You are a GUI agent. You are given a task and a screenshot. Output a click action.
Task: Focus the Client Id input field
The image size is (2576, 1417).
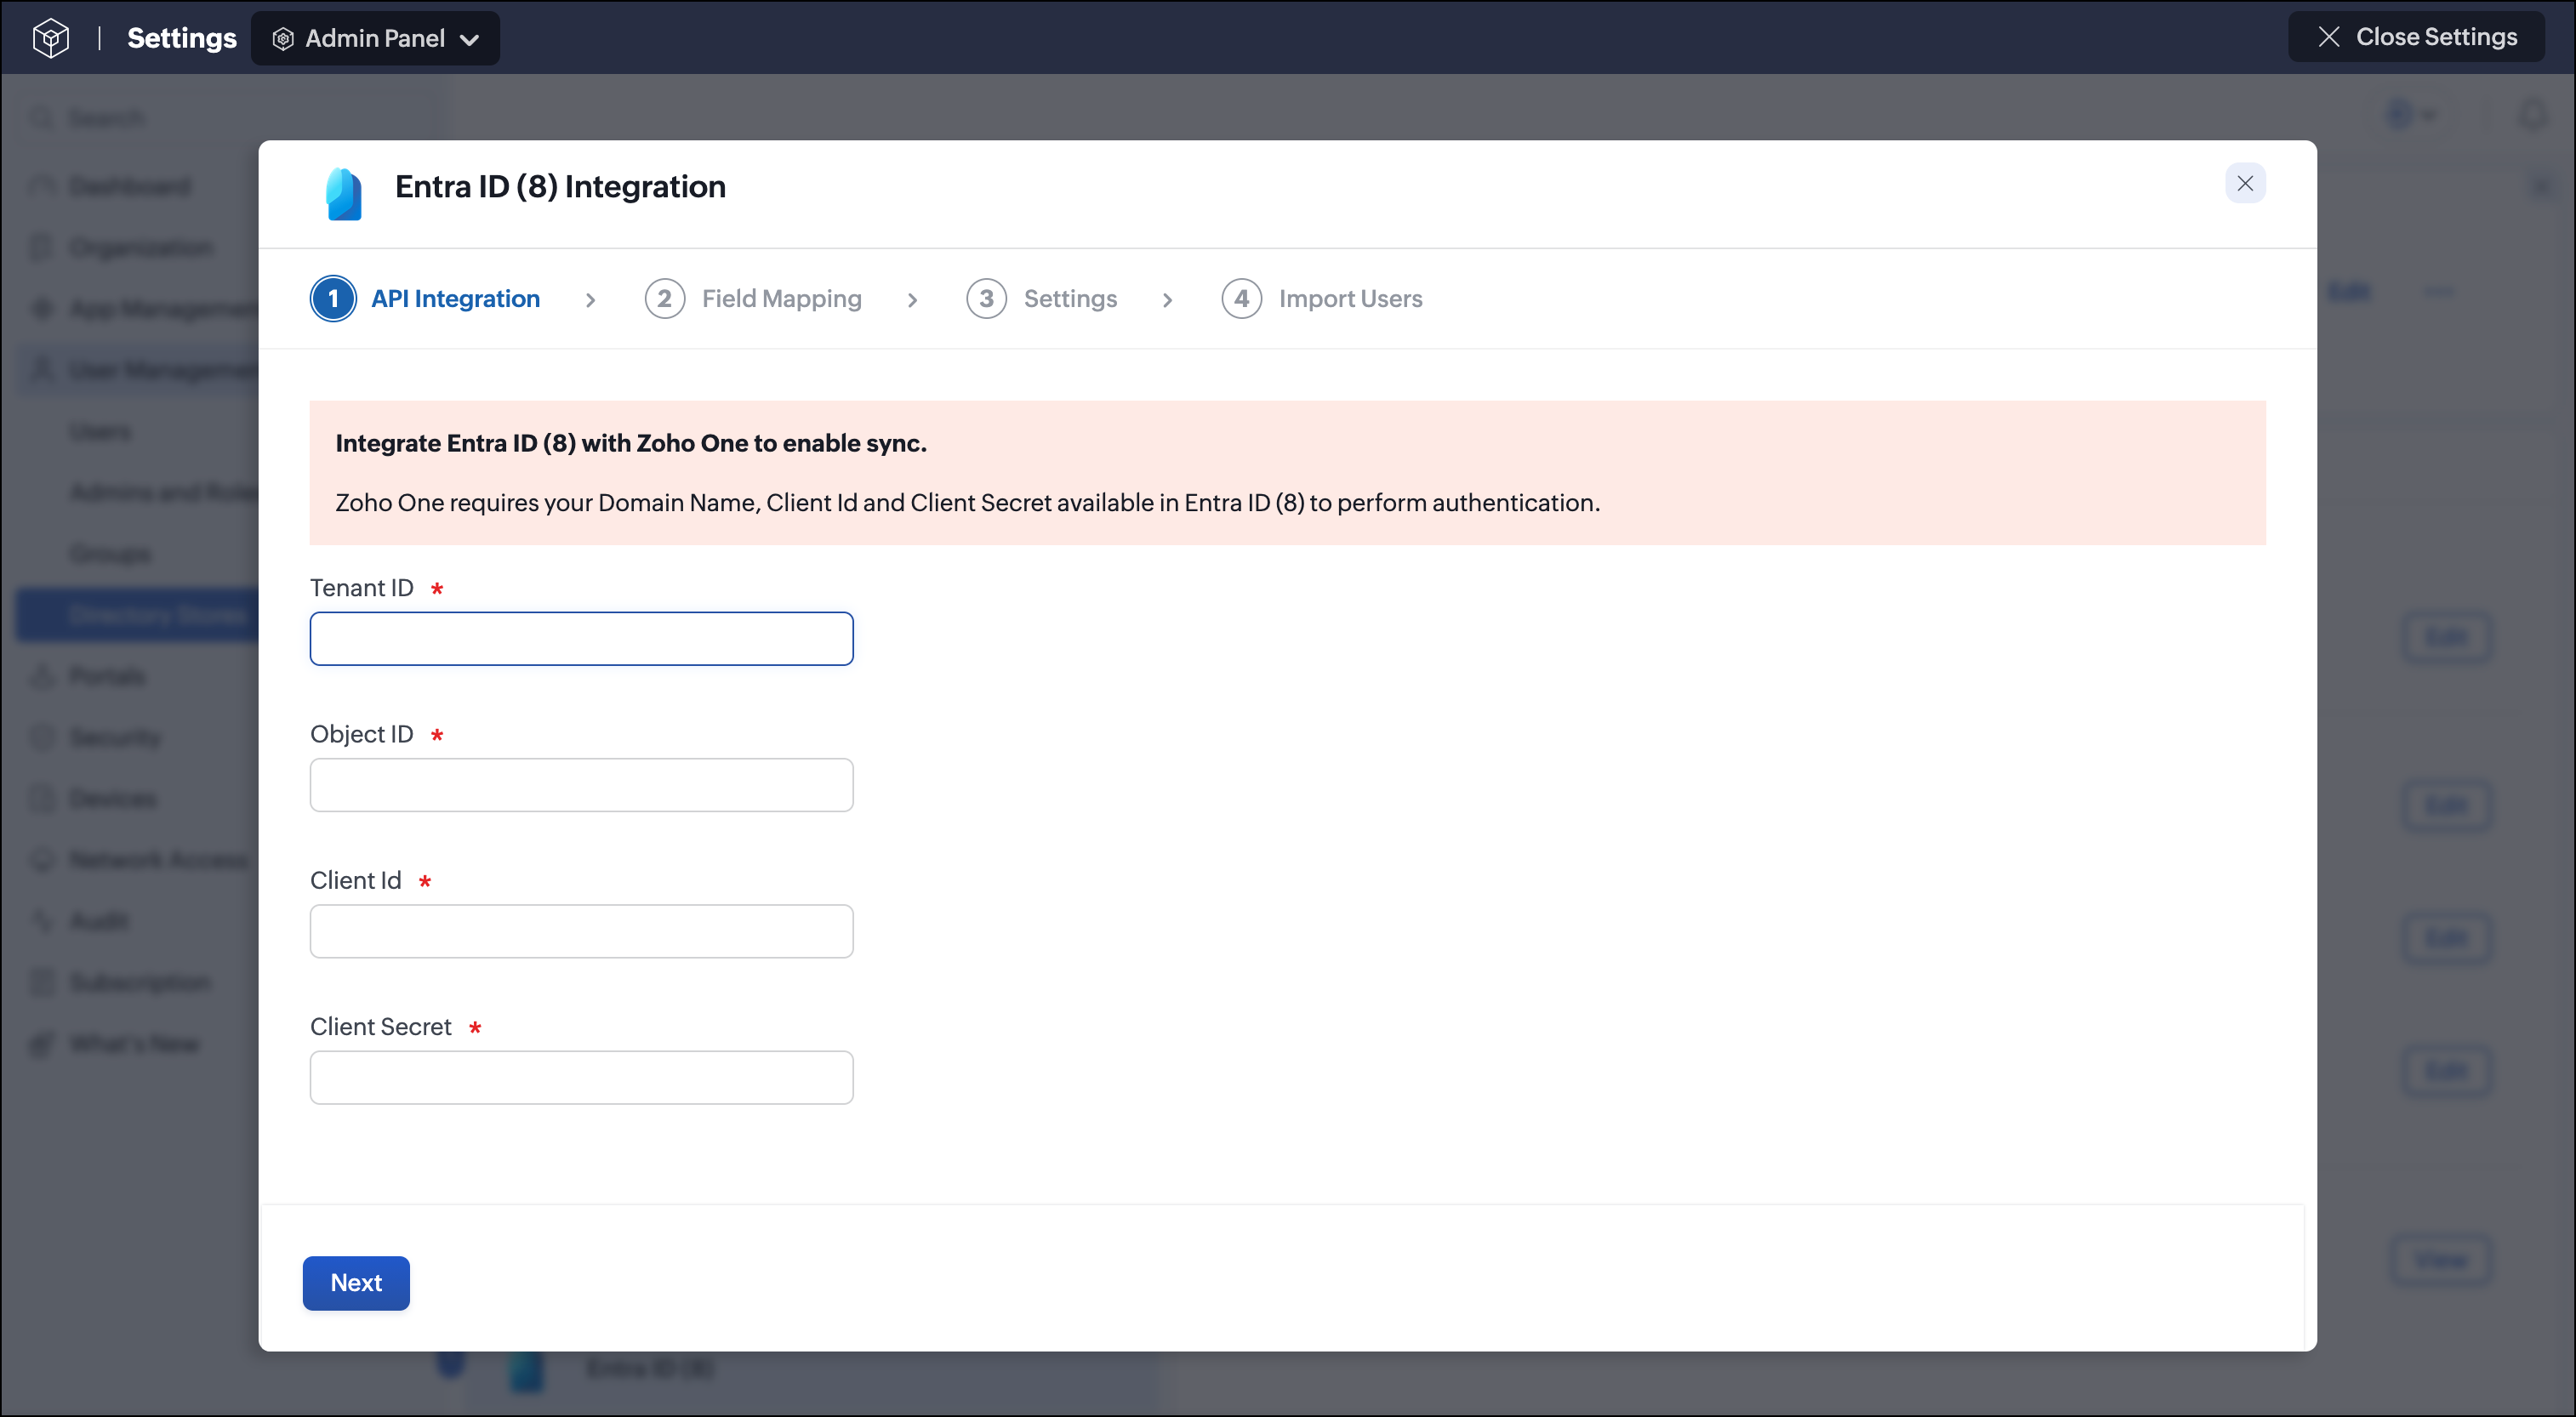[581, 931]
